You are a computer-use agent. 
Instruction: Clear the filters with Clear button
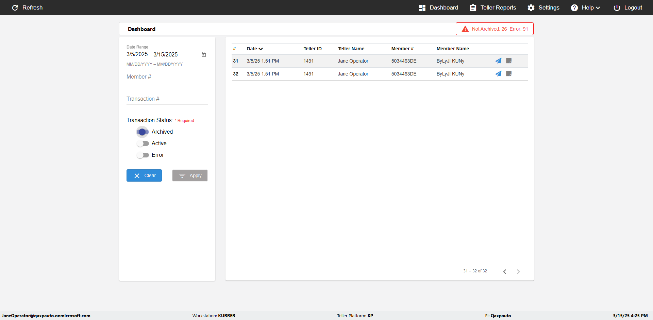point(144,175)
